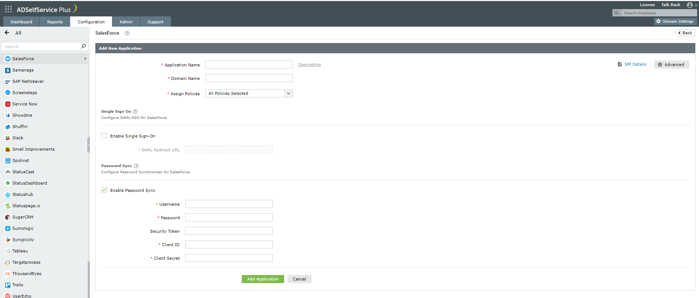Image resolution: width=699 pixels, height=298 pixels.
Task: Open the apps grid launcher icon
Action: [x=8, y=9]
